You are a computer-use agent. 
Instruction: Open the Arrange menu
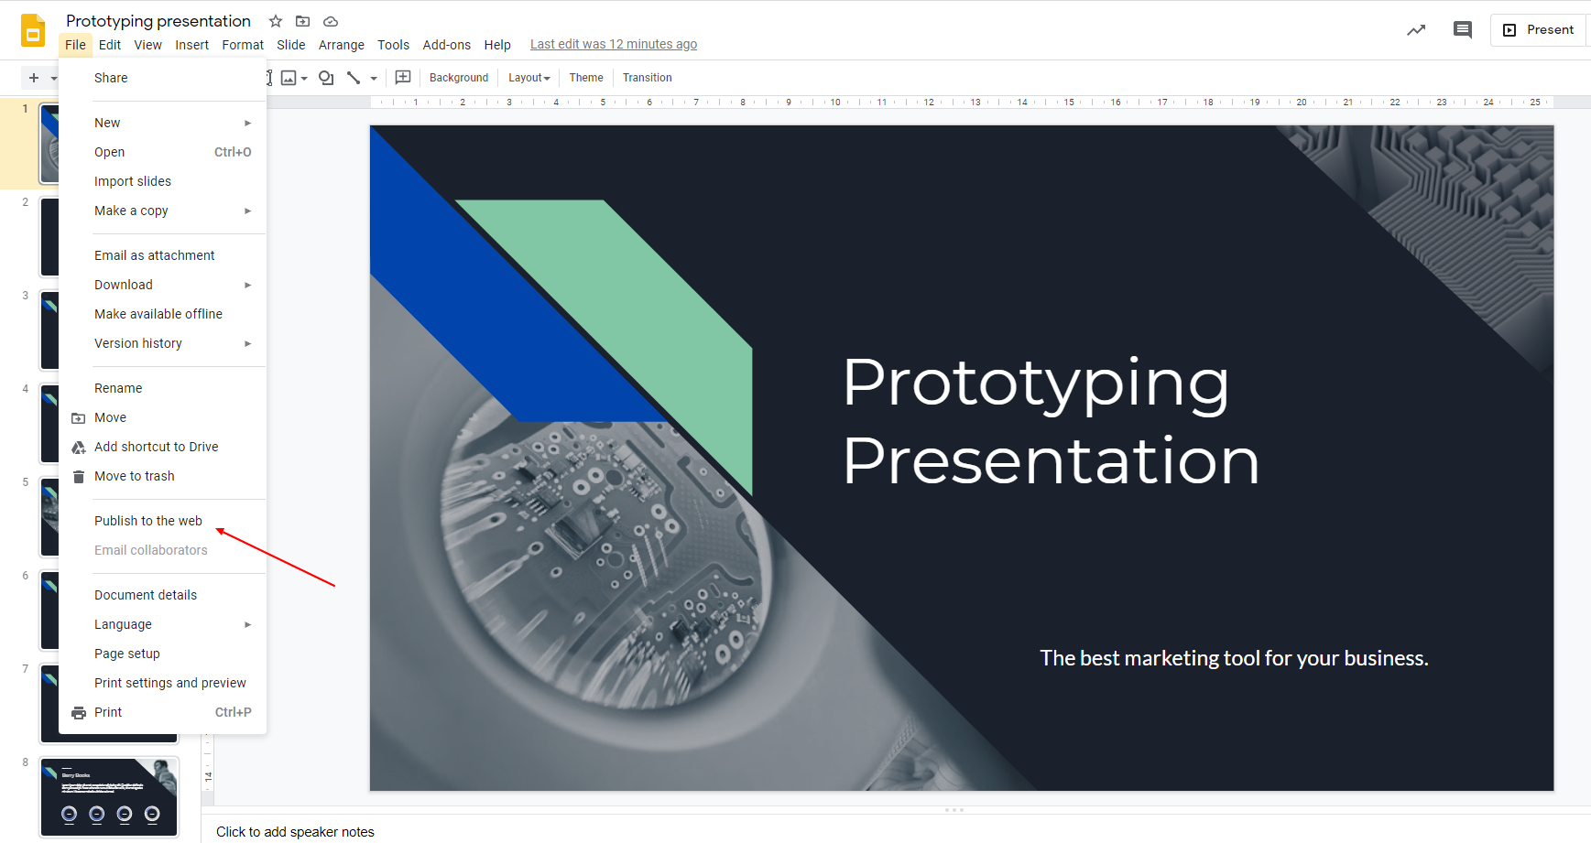coord(342,45)
